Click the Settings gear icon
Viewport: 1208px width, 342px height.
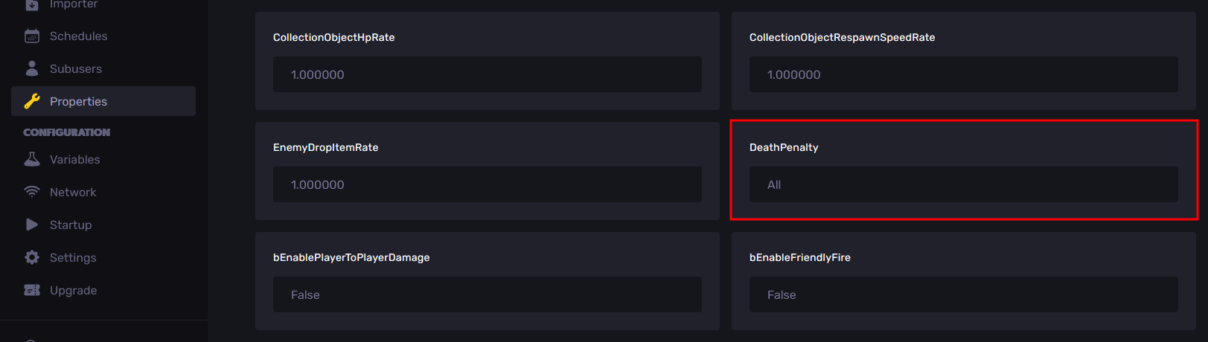pos(32,257)
